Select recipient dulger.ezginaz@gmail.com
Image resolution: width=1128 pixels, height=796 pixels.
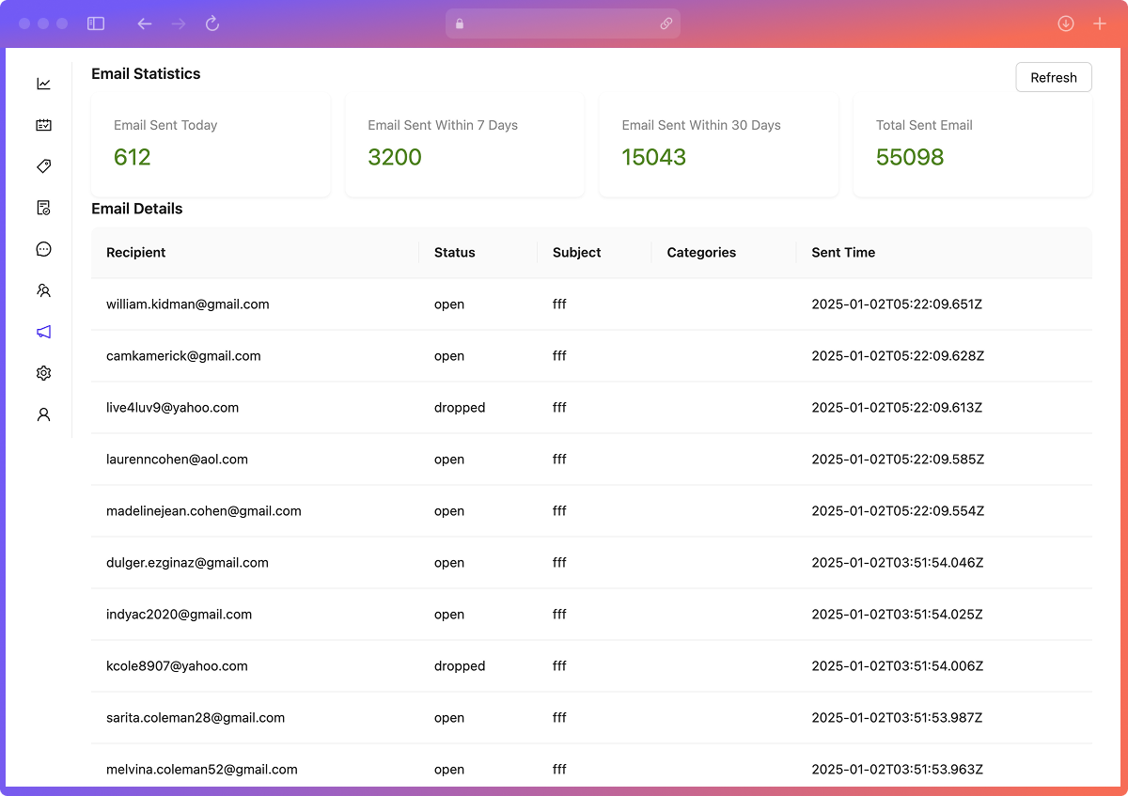tap(187, 563)
